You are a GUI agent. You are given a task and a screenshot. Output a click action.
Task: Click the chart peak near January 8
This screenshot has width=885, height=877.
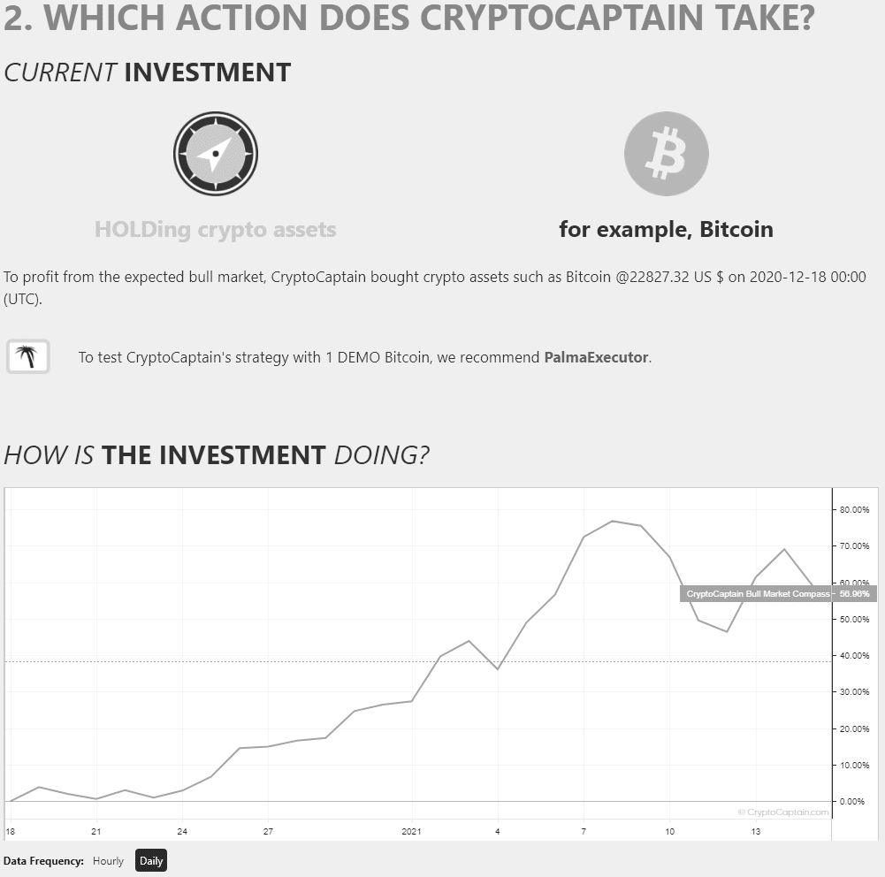(x=613, y=521)
